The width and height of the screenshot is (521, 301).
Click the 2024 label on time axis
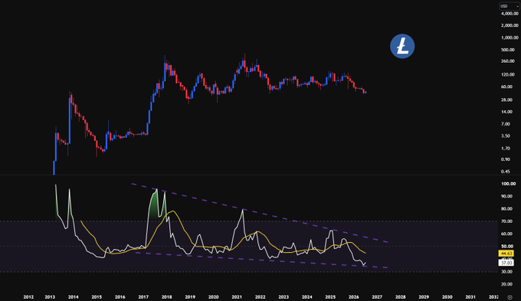(x=307, y=297)
